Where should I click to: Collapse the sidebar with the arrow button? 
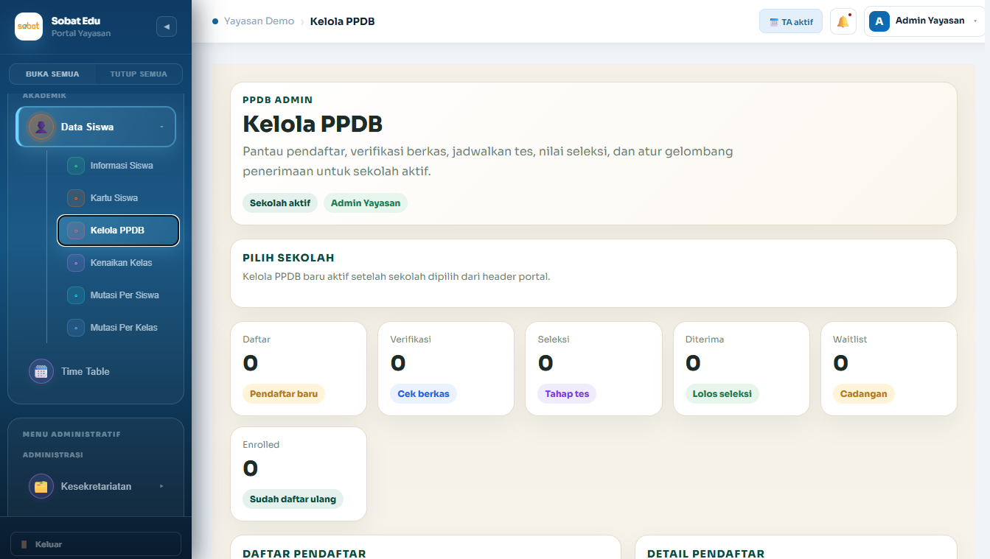point(167,27)
